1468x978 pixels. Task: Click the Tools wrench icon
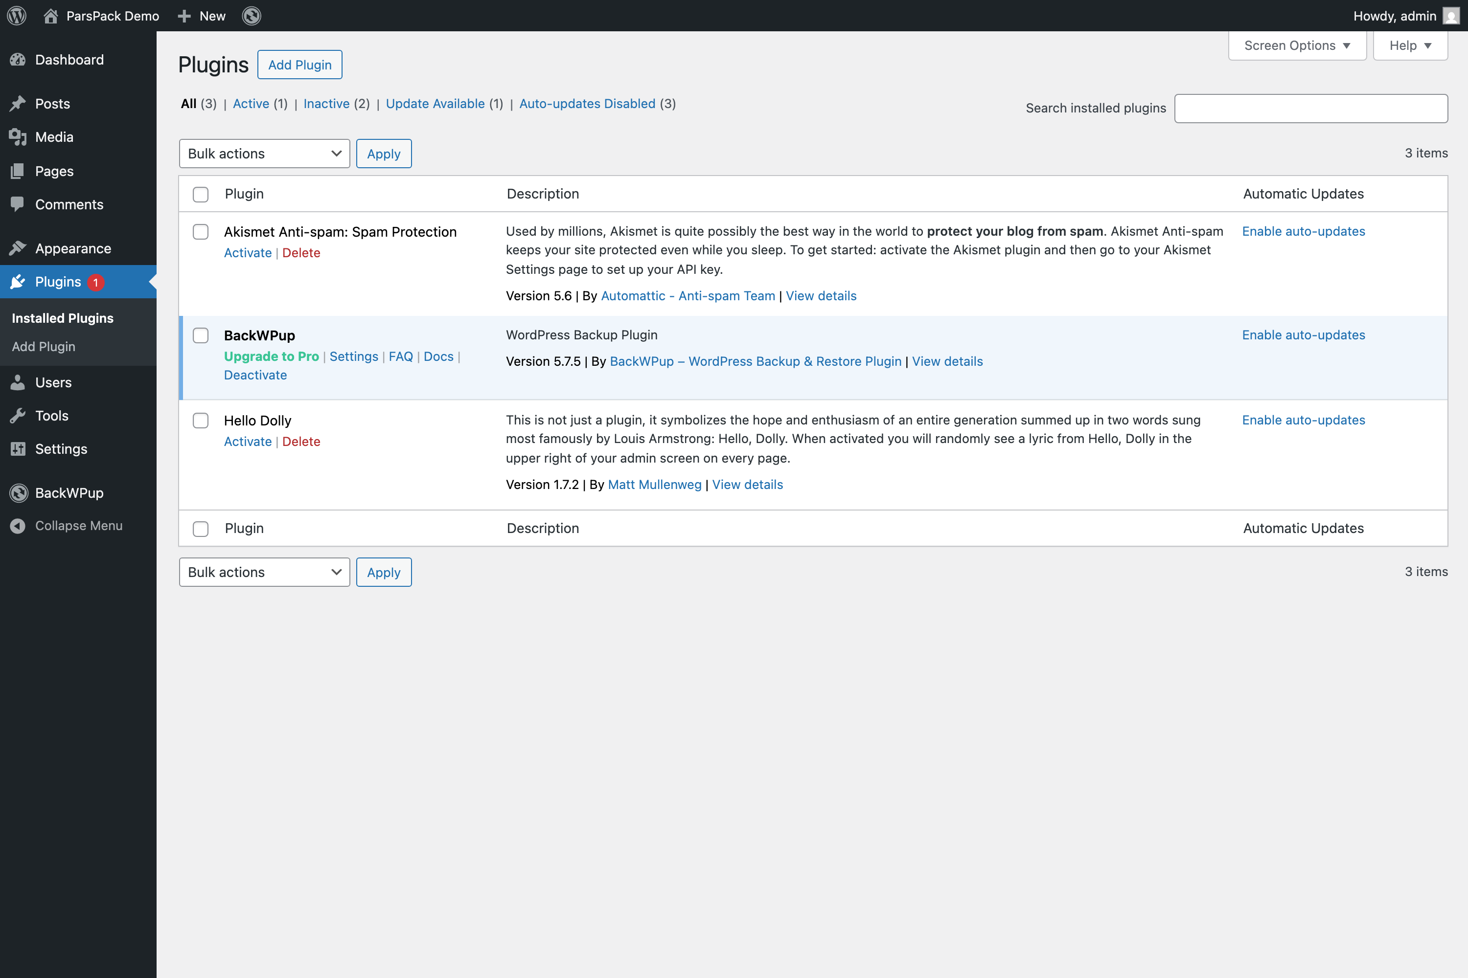coord(18,415)
